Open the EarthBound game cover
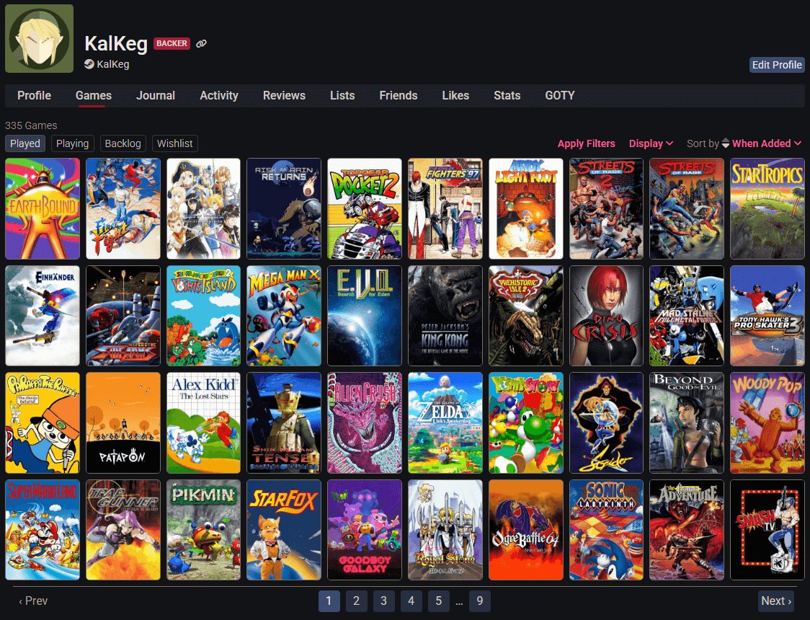The image size is (810, 620). (x=42, y=208)
